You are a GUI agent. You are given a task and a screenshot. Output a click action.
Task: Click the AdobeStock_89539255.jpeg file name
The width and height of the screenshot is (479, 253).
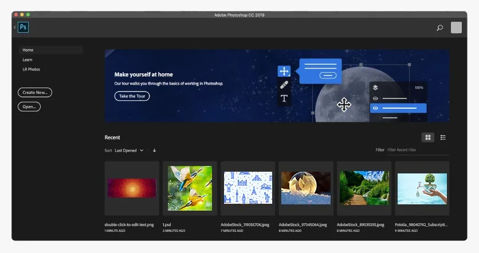point(360,224)
